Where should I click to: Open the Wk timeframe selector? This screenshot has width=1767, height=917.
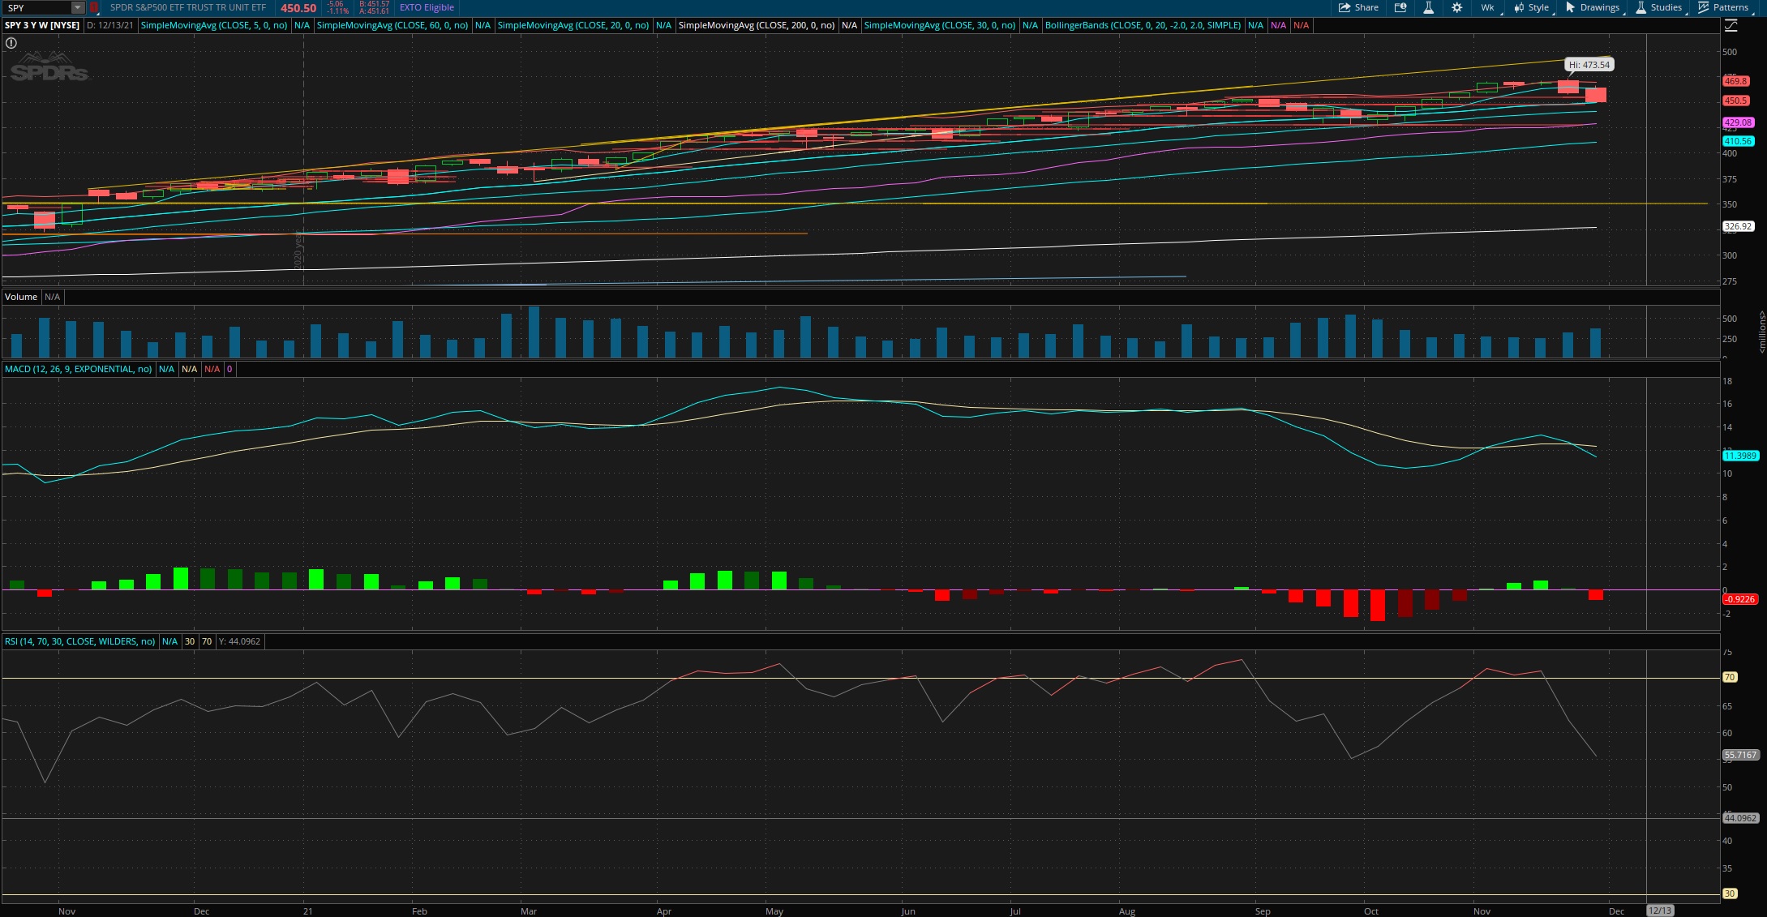point(1488,7)
